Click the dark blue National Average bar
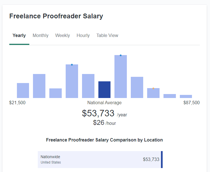 pos(104,90)
